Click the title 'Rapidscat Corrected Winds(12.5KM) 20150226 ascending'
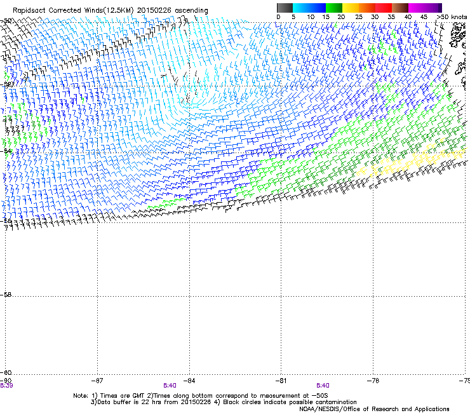 click(111, 11)
